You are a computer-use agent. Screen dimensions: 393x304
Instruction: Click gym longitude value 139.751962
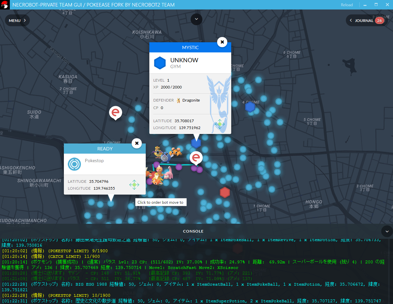tap(190, 128)
